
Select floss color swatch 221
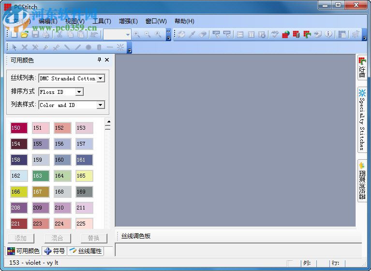[x=19, y=224]
